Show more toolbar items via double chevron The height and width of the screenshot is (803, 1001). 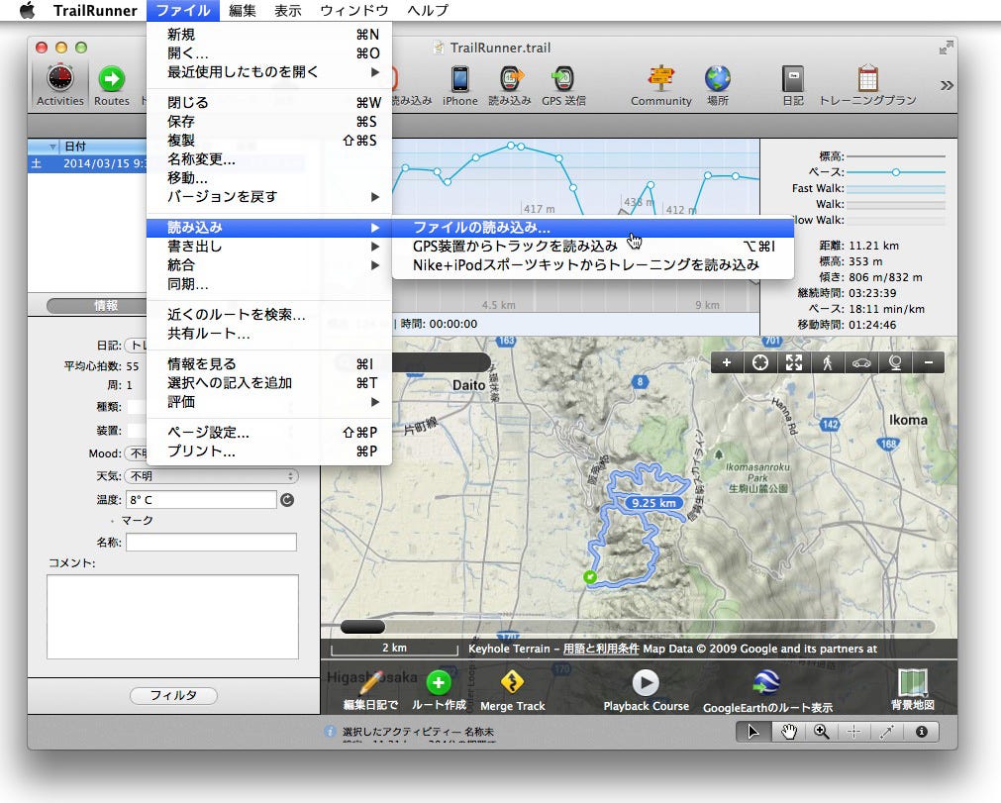(947, 85)
